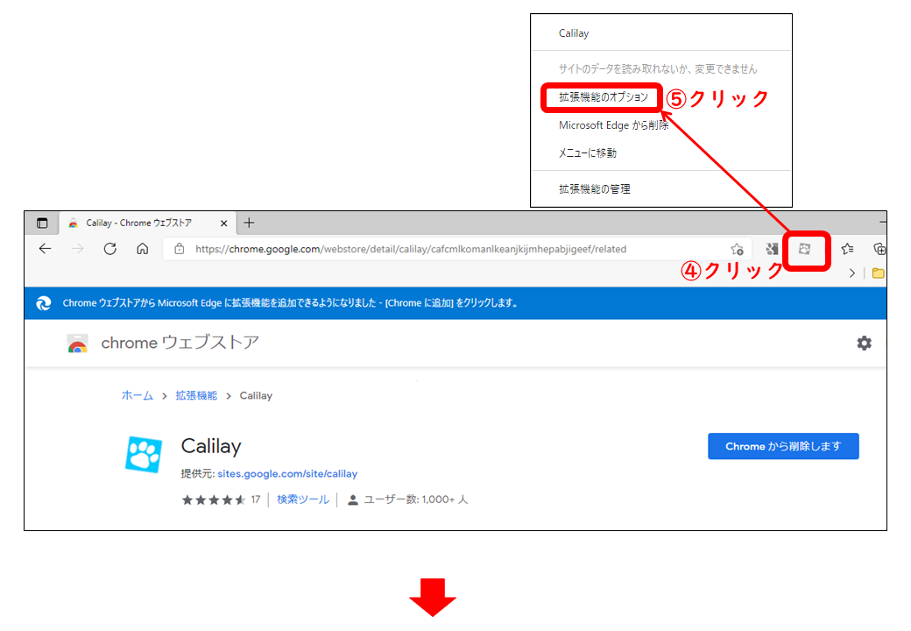The width and height of the screenshot is (911, 631).
Task: Open the Collections icon in the toolbar
Action: tap(879, 249)
